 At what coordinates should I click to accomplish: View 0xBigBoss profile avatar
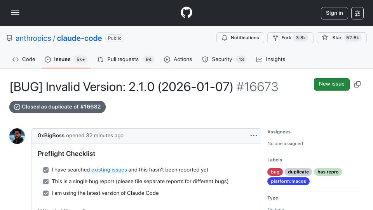[17, 136]
